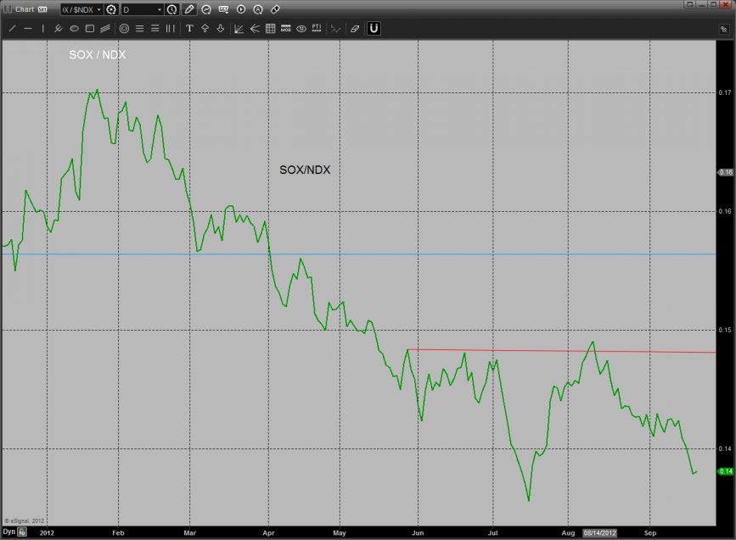Select the trend line drawing tool
Image resolution: width=736 pixels, height=540 pixels.
(12, 28)
